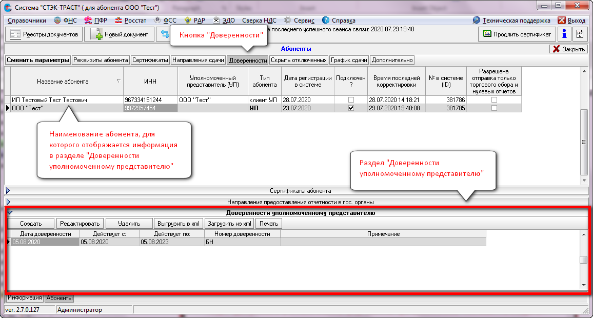The image size is (593, 318).
Task: Open the ЭДО menu
Action: (224, 21)
